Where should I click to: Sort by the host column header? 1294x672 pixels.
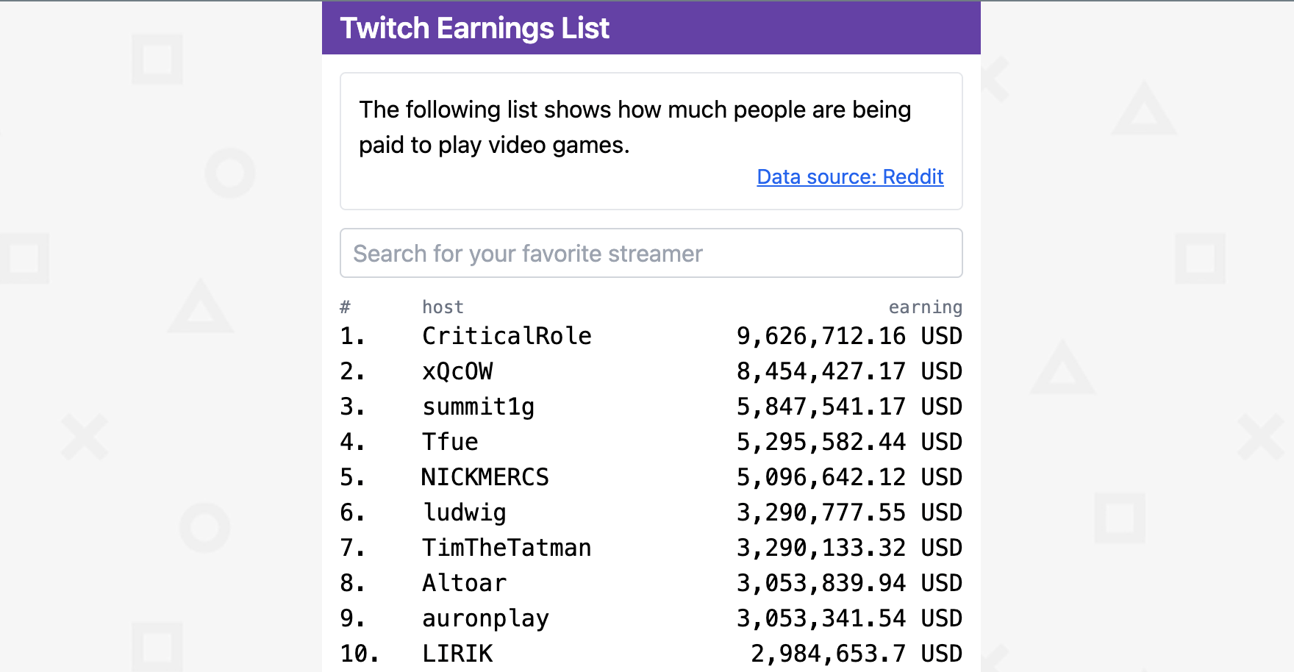point(443,307)
